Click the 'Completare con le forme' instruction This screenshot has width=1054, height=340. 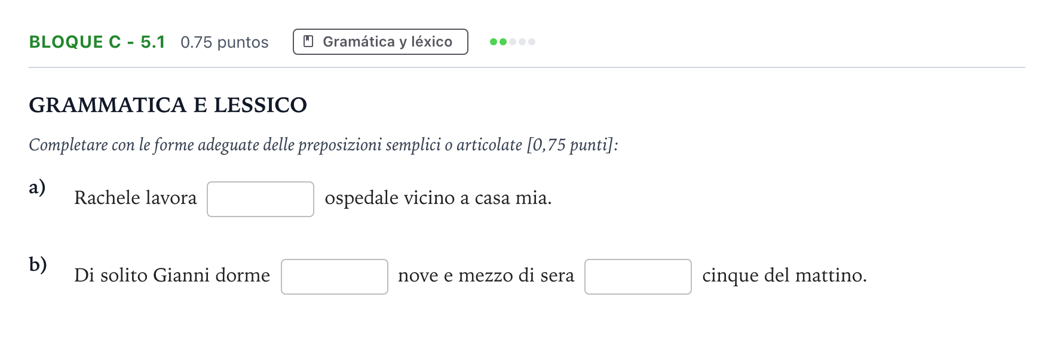click(x=323, y=145)
